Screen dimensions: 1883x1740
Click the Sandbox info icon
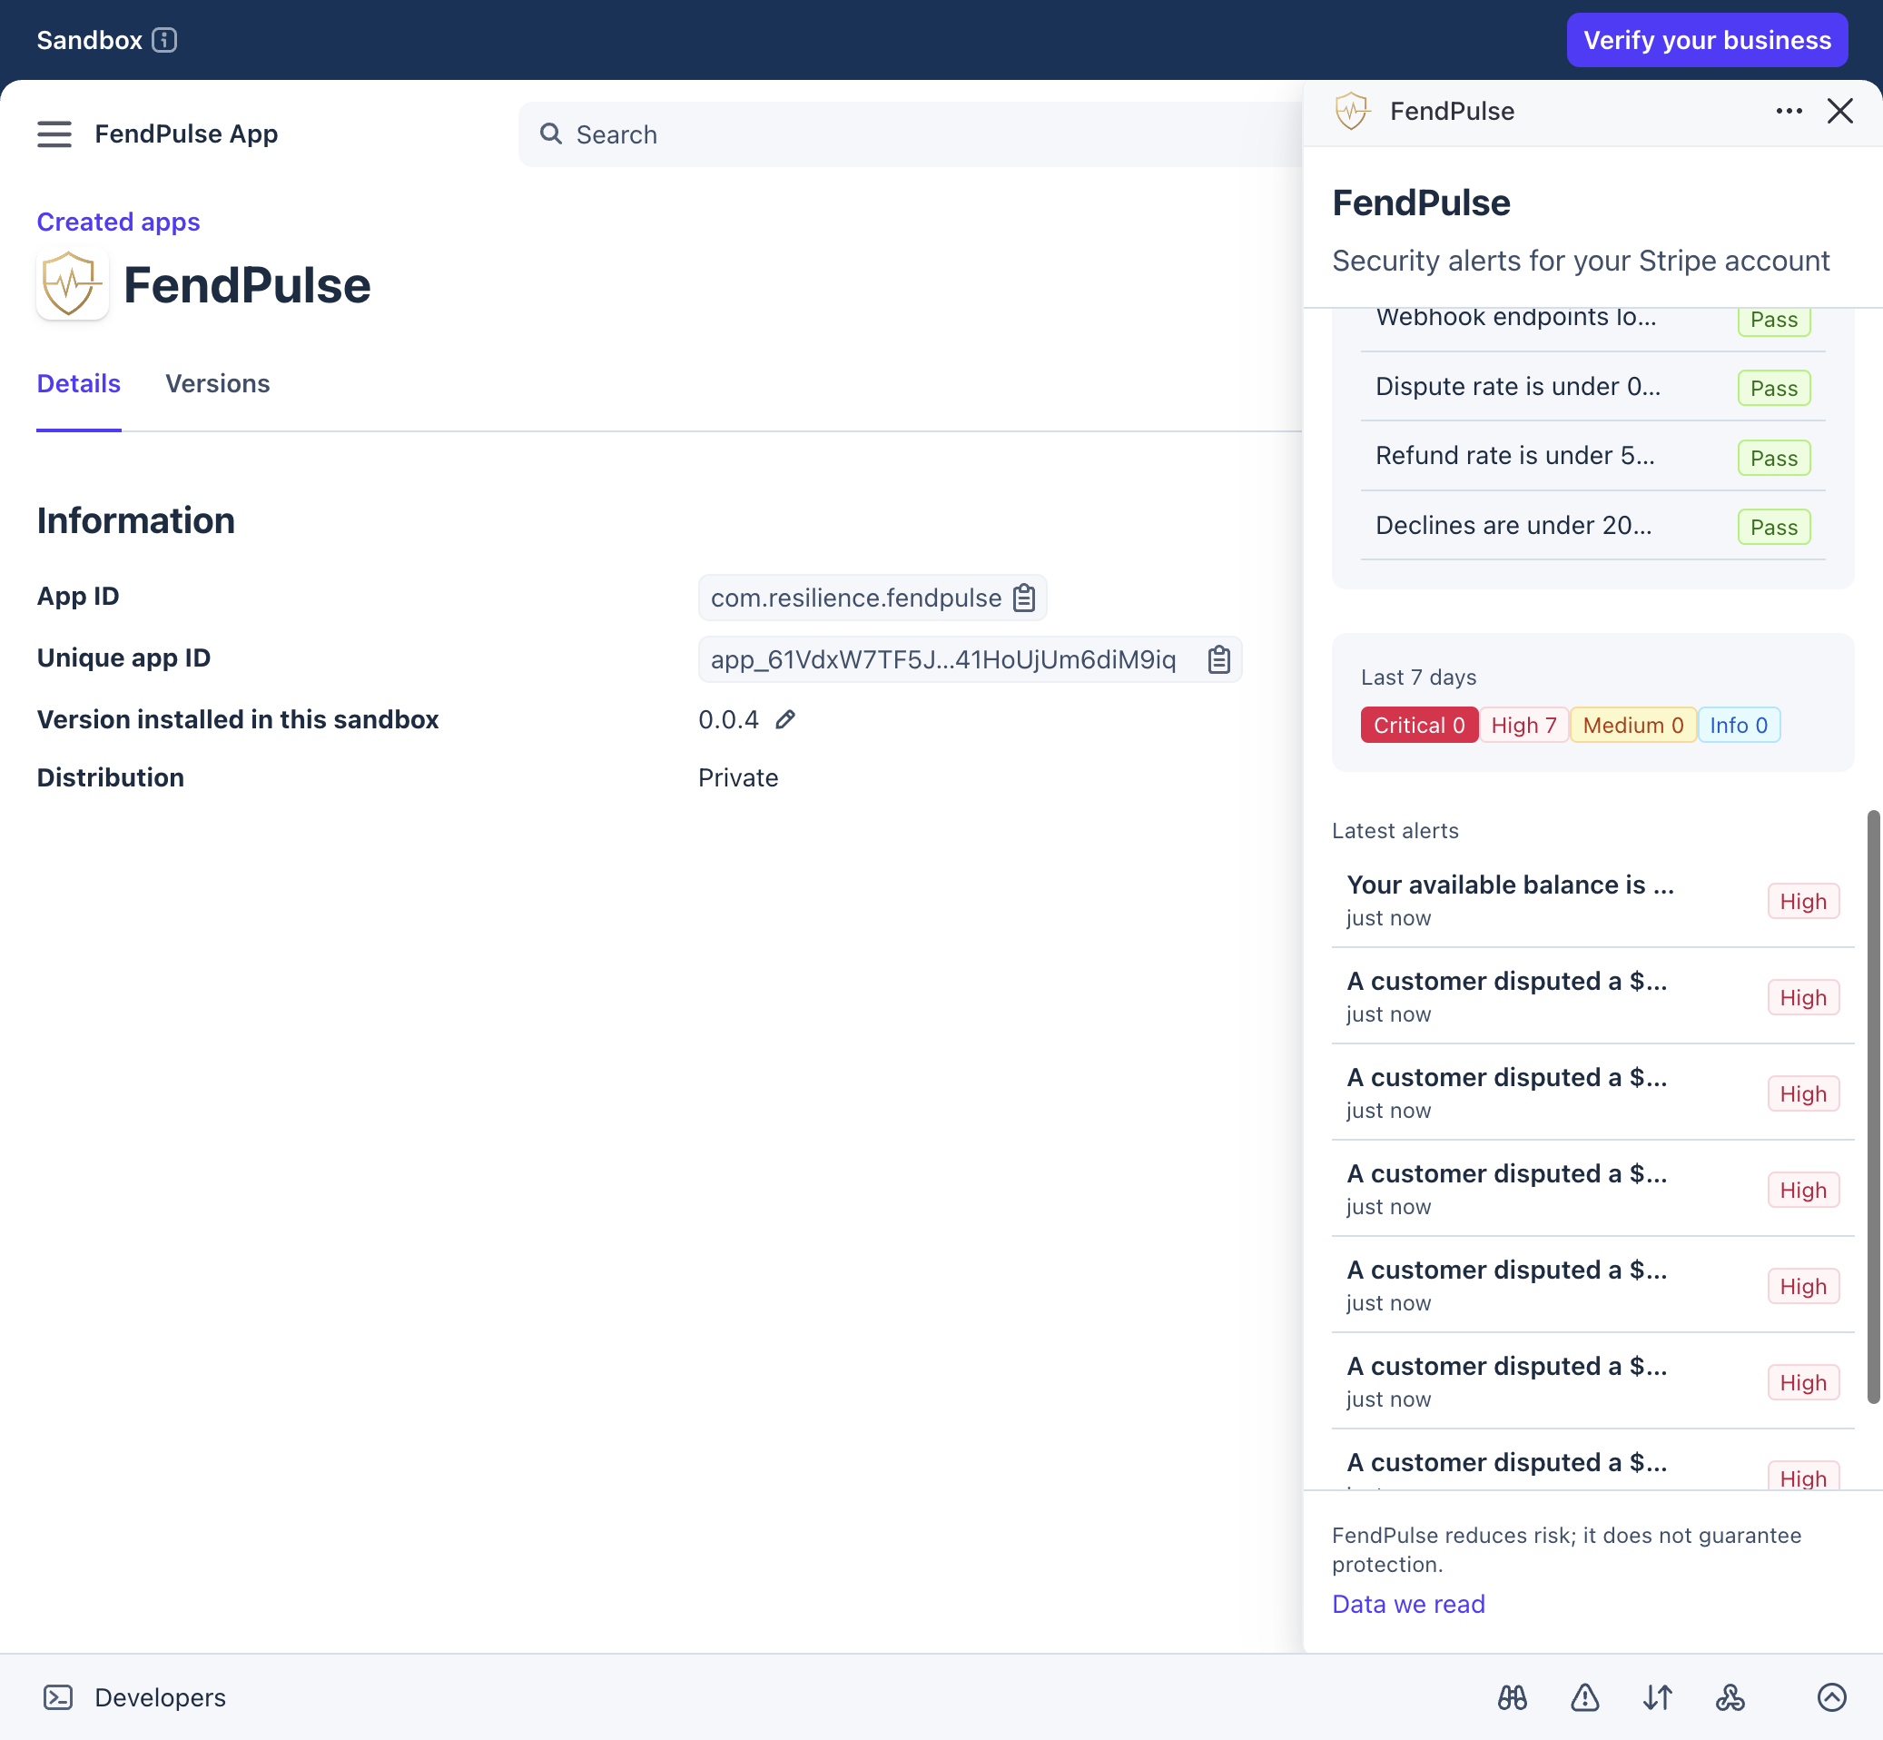pos(164,41)
